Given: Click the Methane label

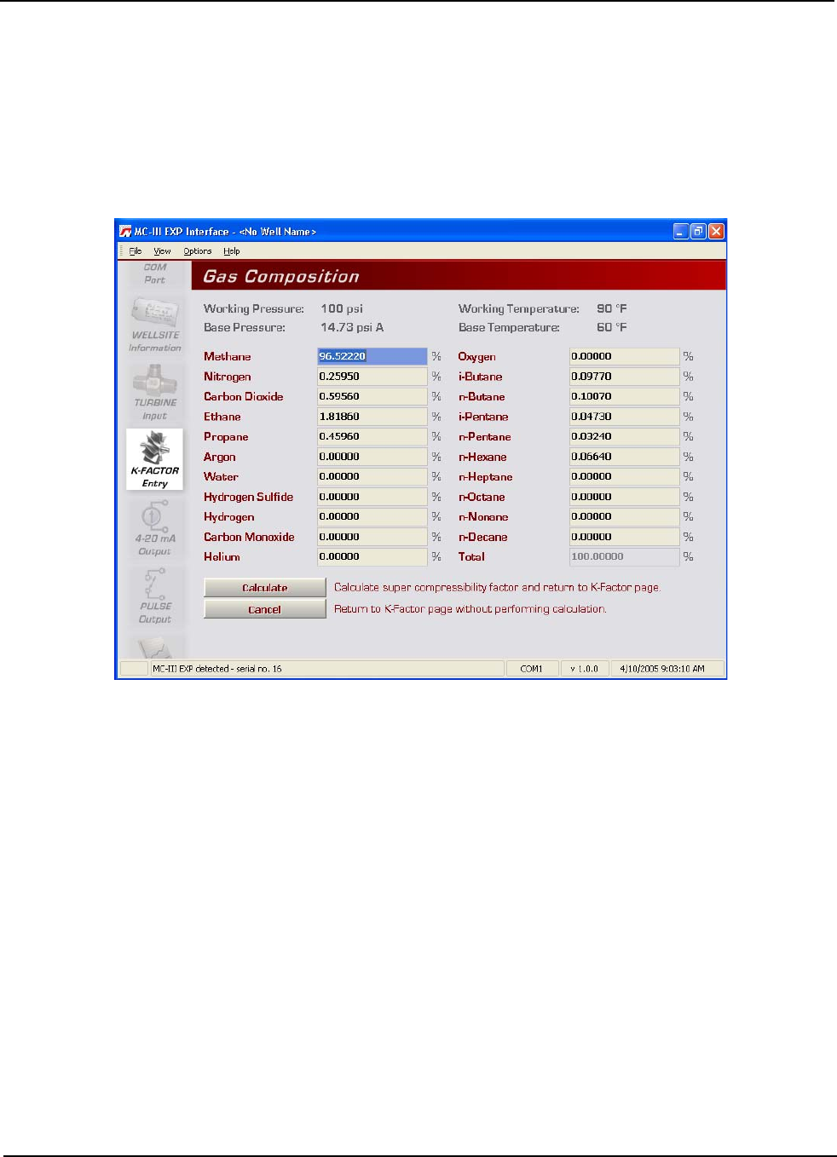Looking at the screenshot, I should (228, 356).
